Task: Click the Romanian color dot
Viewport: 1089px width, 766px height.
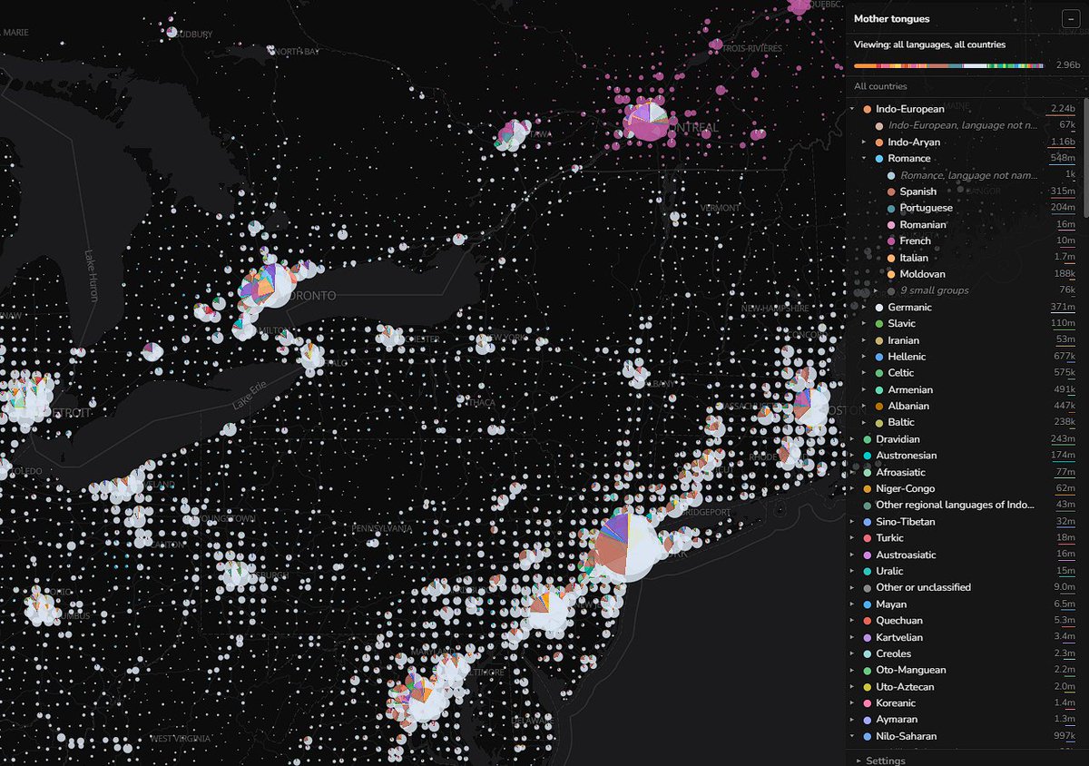Action: pos(891,225)
